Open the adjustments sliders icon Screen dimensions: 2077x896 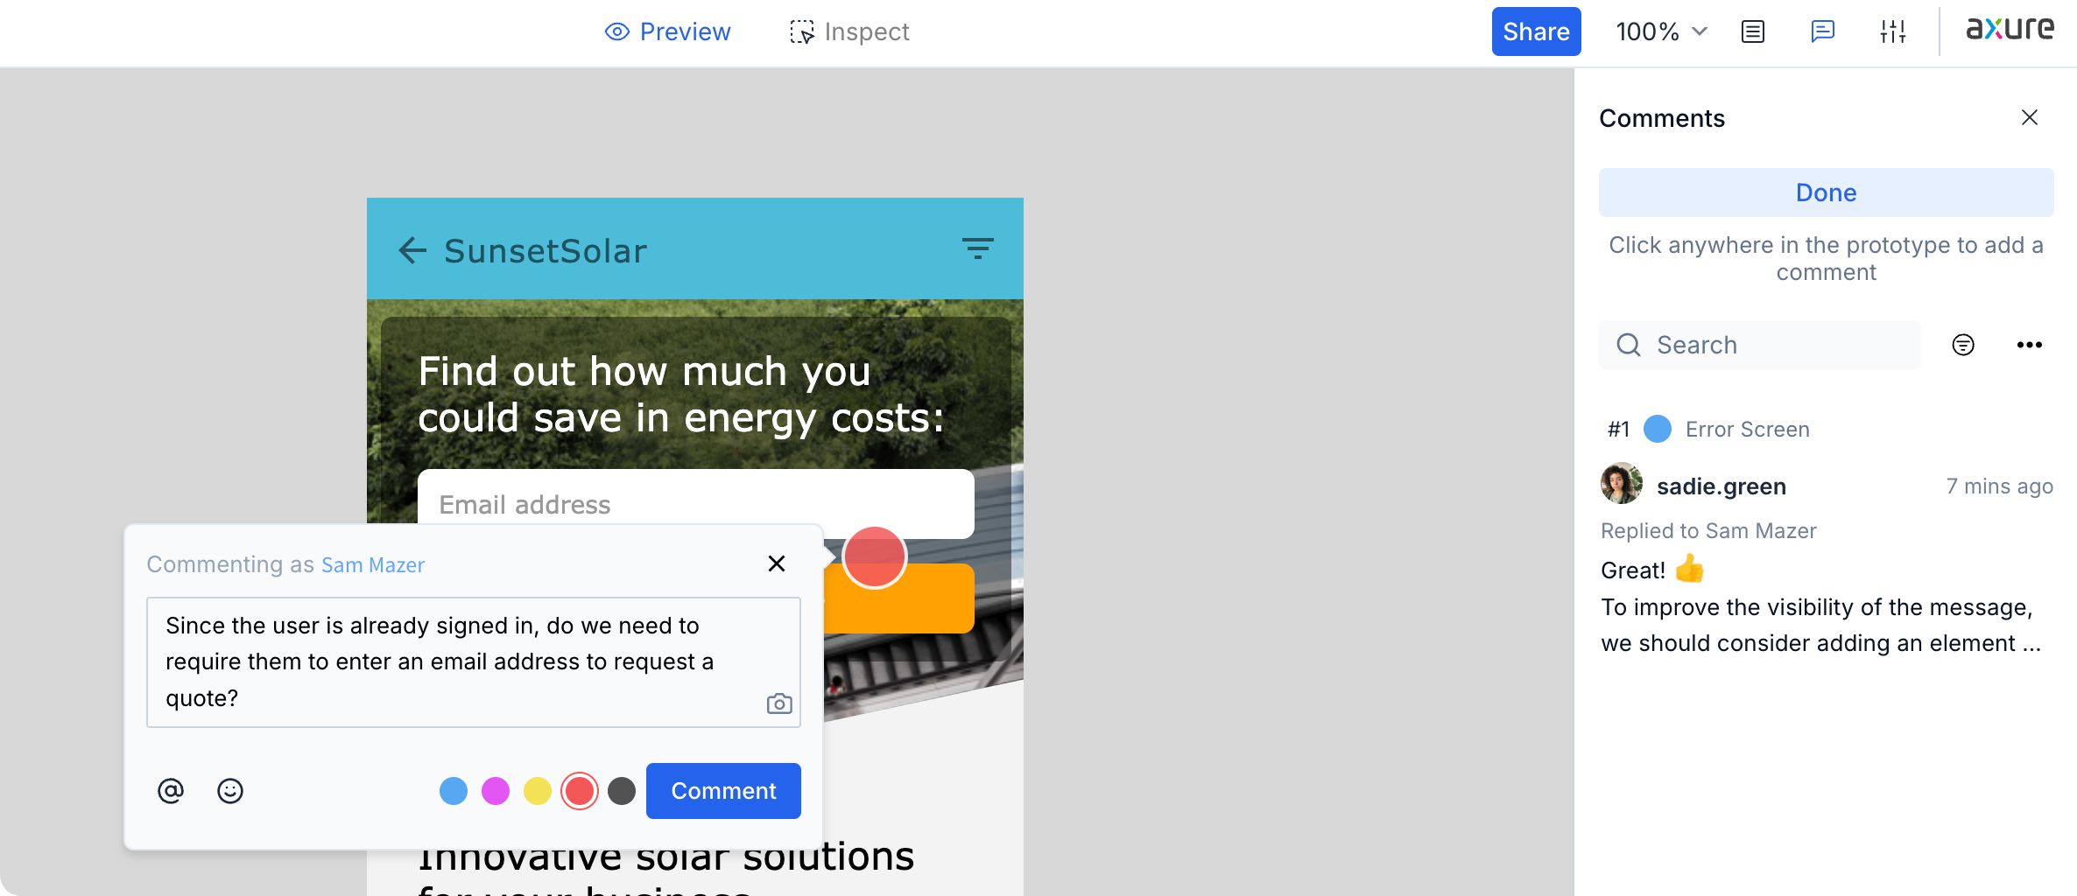point(1893,32)
